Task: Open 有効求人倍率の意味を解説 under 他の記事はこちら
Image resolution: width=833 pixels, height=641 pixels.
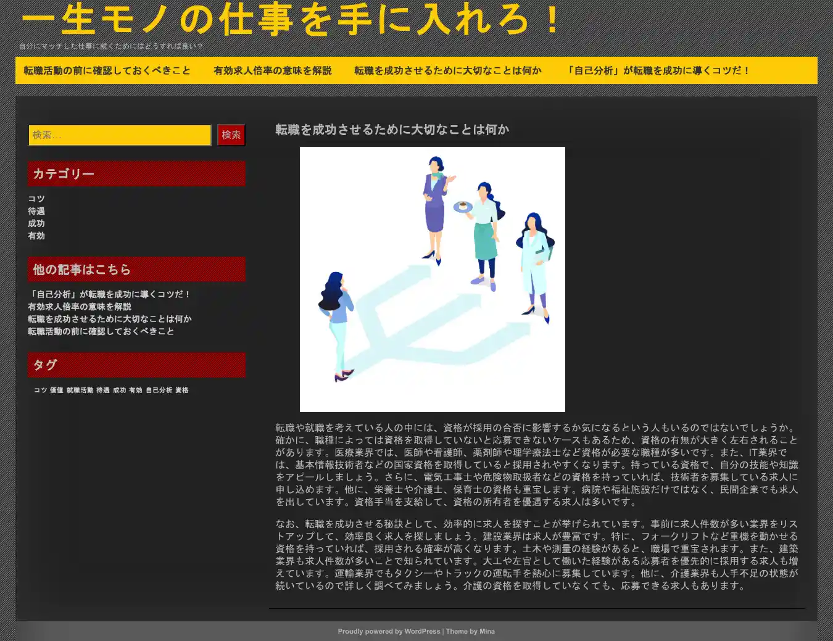Action: [x=80, y=307]
